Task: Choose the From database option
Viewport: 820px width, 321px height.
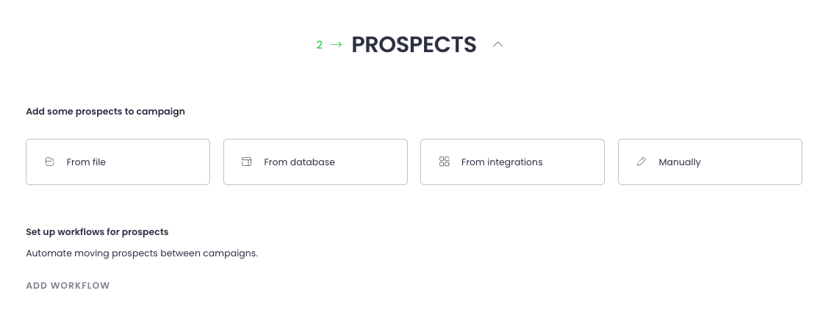Action: 315,162
